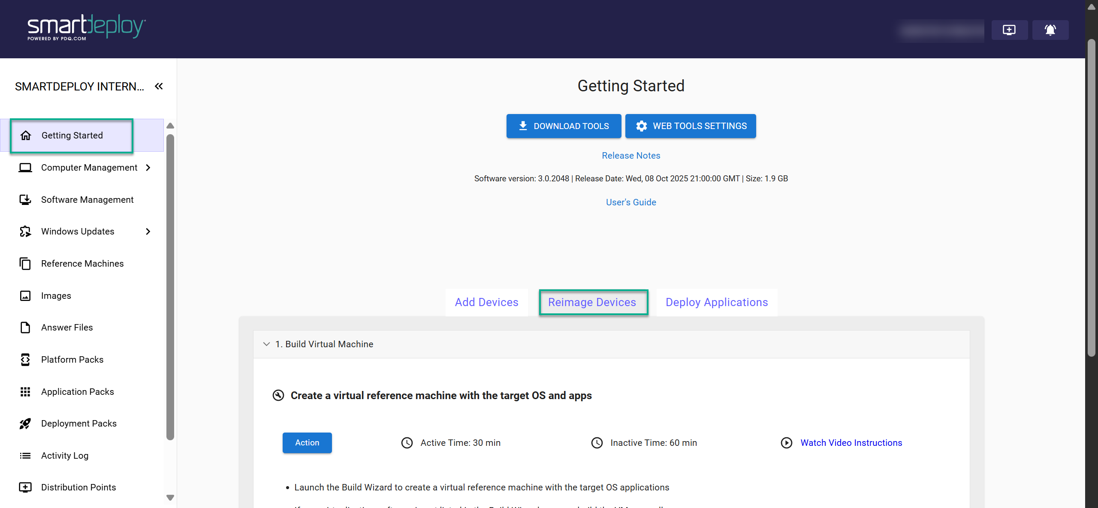Click the Software Management download icon
1098x508 pixels.
pos(25,200)
